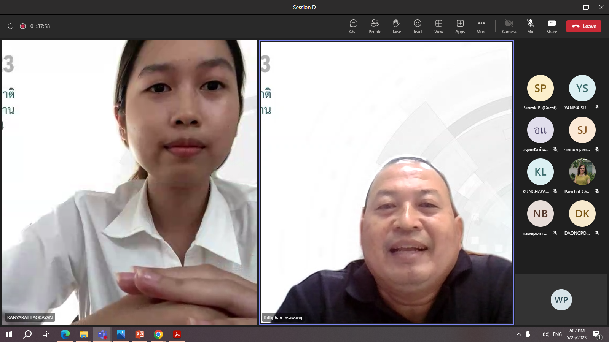The width and height of the screenshot is (609, 342).
Task: Open PowerPoint from taskbar
Action: click(140, 334)
